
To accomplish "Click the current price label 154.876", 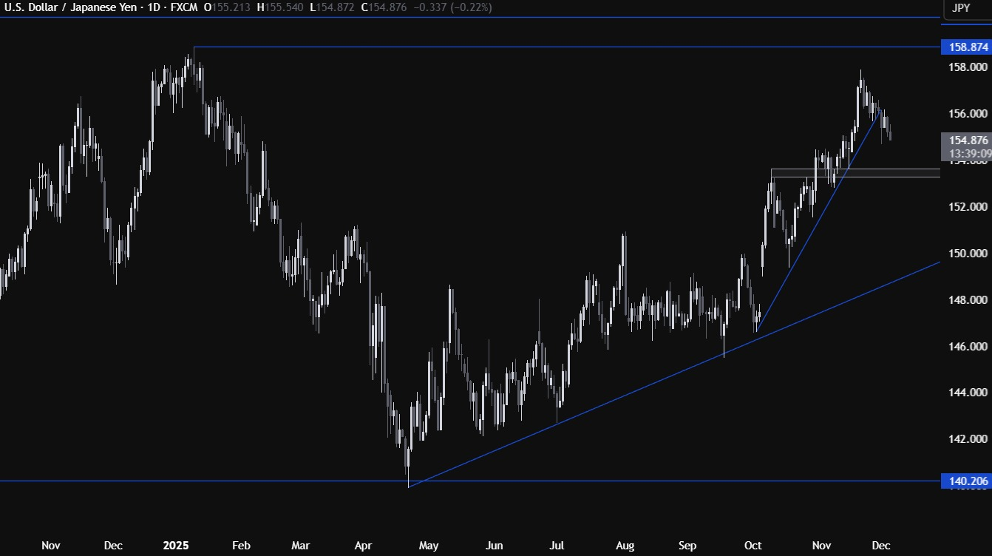I will coord(965,140).
